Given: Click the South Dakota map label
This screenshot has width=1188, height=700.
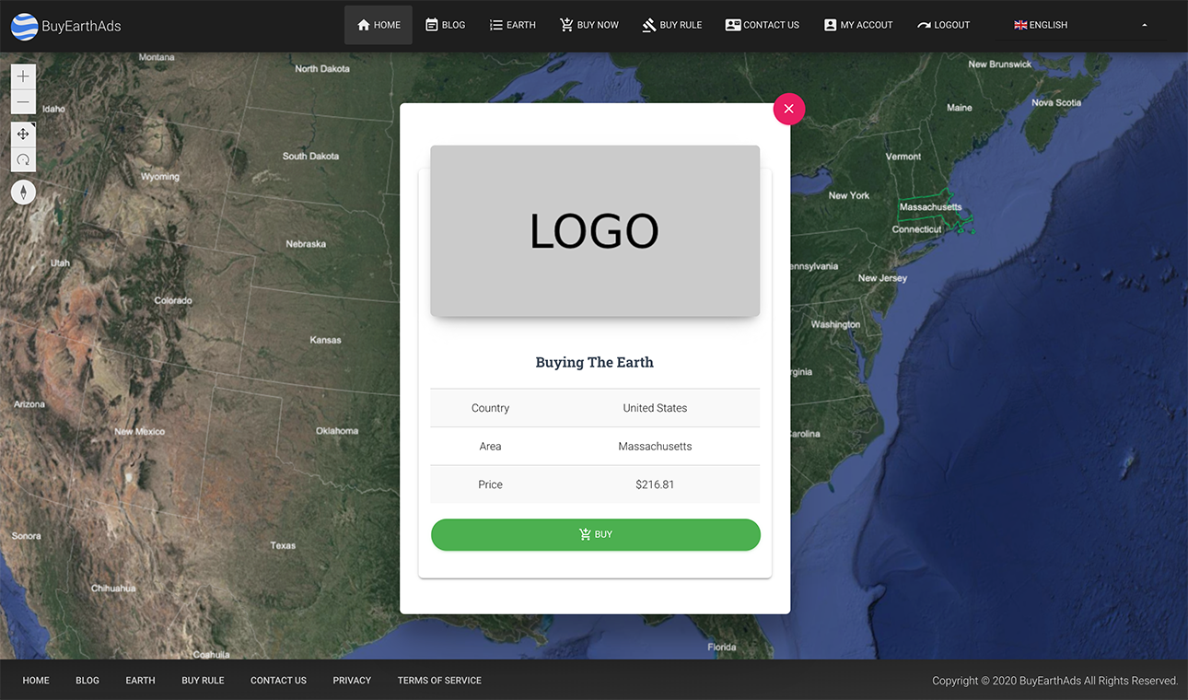Looking at the screenshot, I should 310,156.
